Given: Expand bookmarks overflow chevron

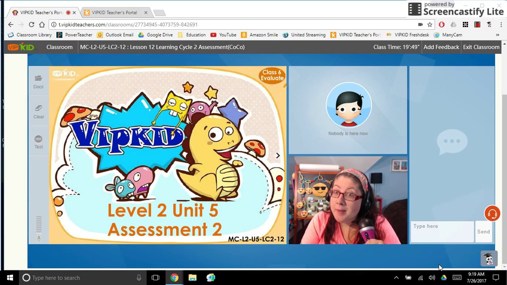Looking at the screenshot, I should point(497,35).
